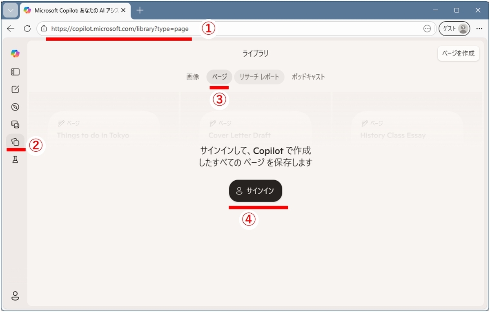Go back with browser back arrow

11,29
